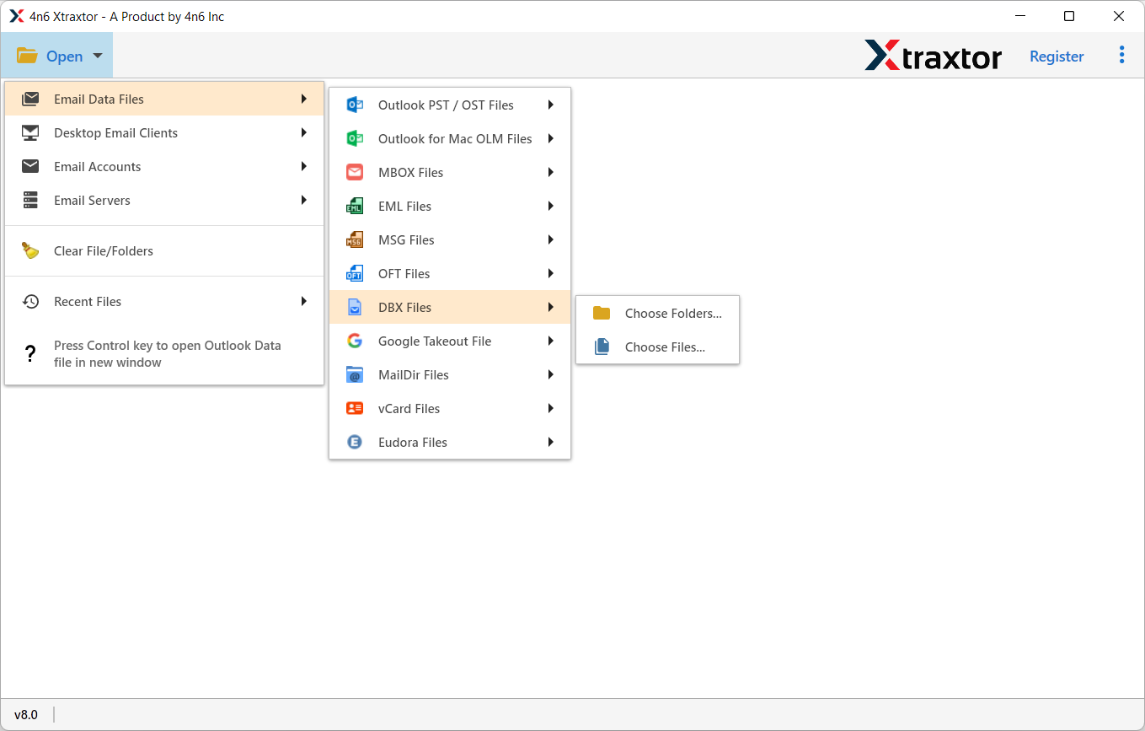Screen dimensions: 1145x731
Task: Select Email Servers menu item
Action: [x=164, y=200]
